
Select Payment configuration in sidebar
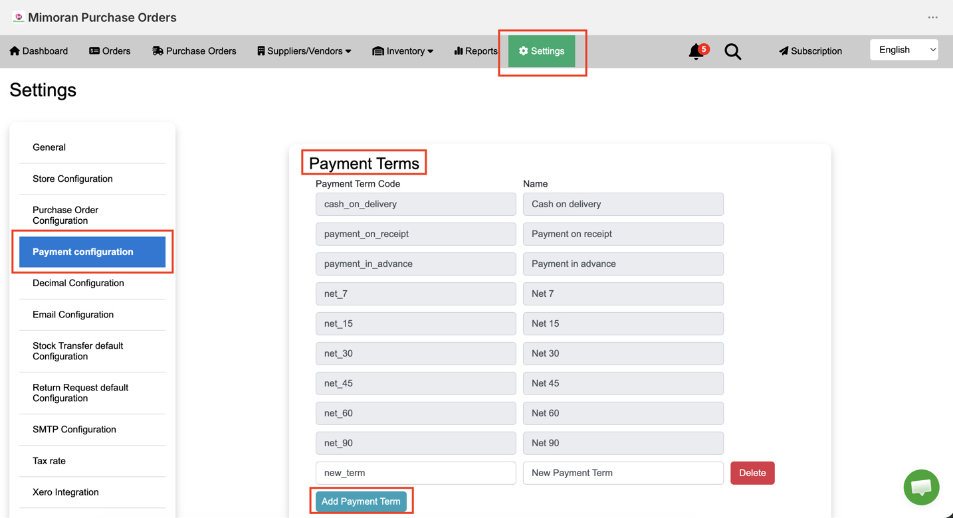92,252
